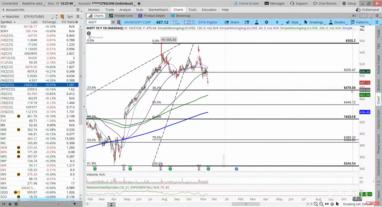Open Support from the top bar
382x207 pixels.
coord(299,4)
